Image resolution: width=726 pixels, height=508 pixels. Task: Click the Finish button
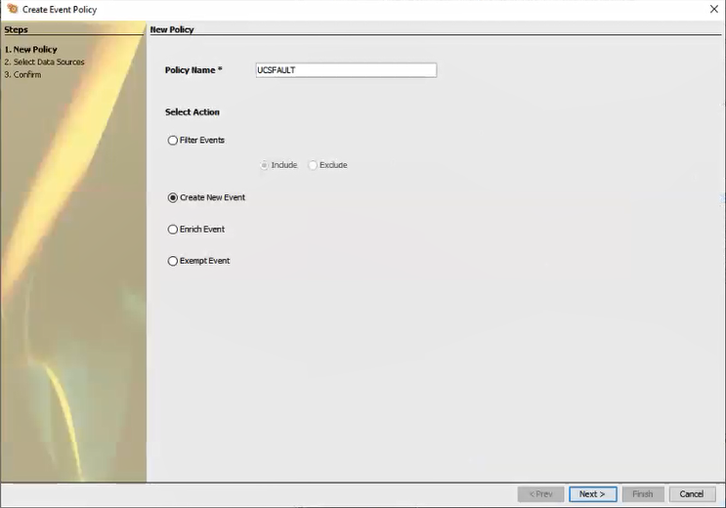(643, 494)
